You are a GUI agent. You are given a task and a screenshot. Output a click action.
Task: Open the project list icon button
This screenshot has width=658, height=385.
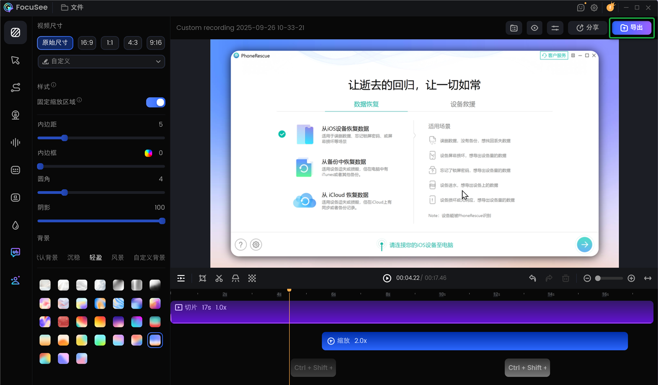coord(514,28)
